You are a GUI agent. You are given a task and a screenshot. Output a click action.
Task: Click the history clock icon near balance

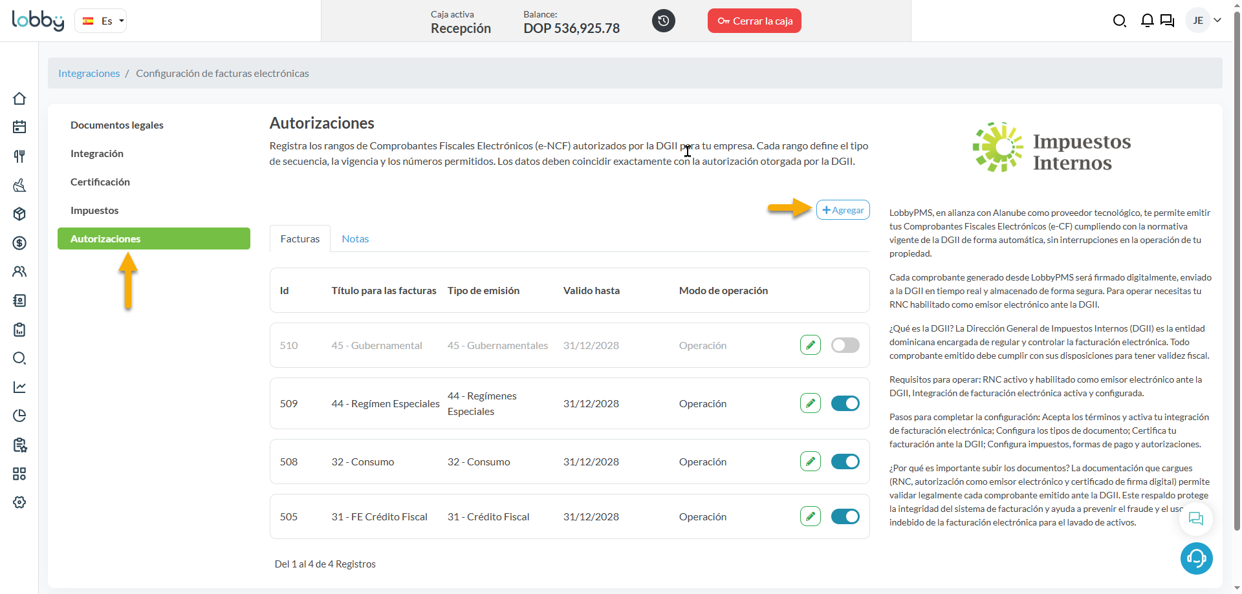click(663, 21)
